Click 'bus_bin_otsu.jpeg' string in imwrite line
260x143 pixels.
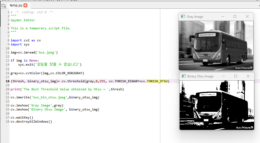[49, 97]
